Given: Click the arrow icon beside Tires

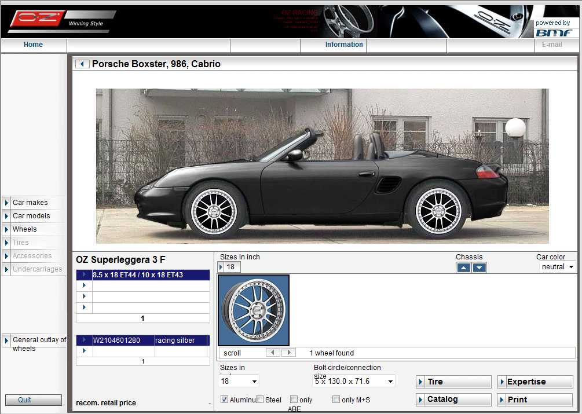Looking at the screenshot, I should click(x=6, y=243).
